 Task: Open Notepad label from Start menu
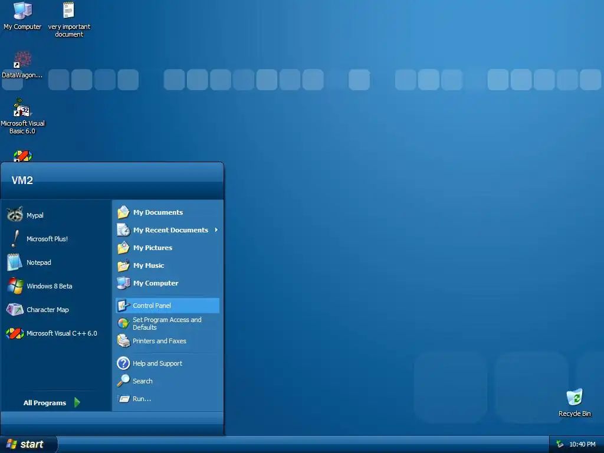coord(38,262)
